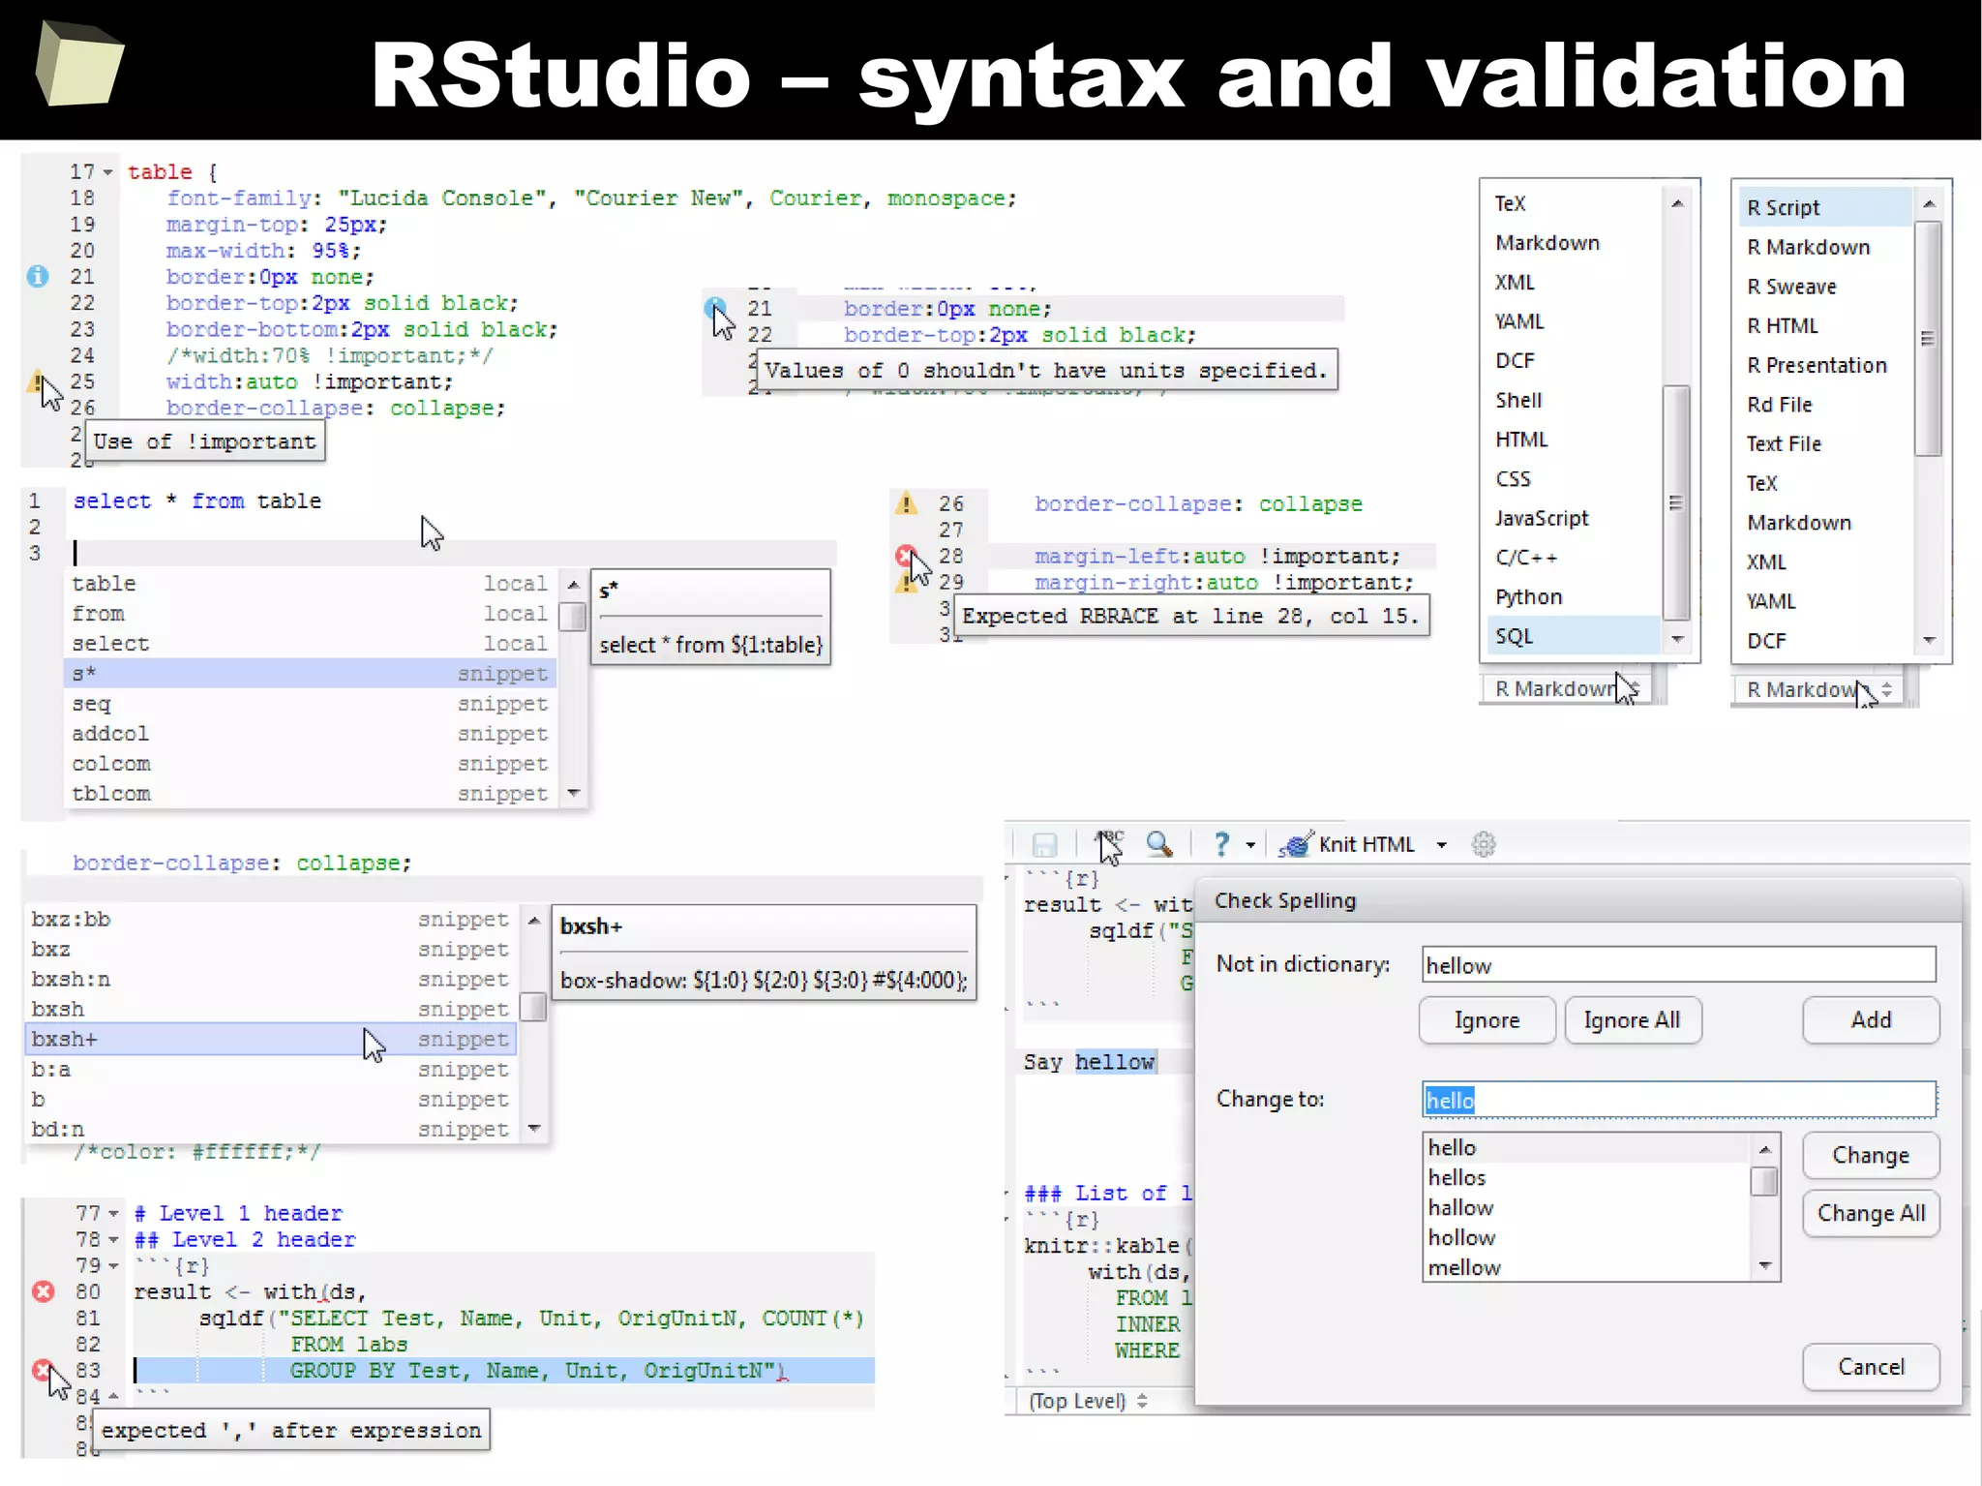Click the find/replace magnifier icon
Viewport: 1982px width, 1486px height.
click(1159, 844)
